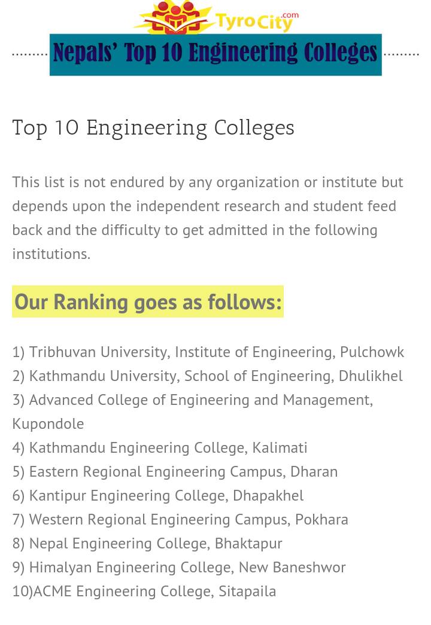Viewport: 431px width, 625px height.
Task: Click the TyroCity.com brand text
Action: coord(257,22)
